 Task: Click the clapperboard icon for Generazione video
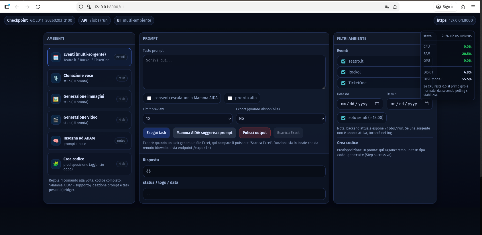point(56,120)
